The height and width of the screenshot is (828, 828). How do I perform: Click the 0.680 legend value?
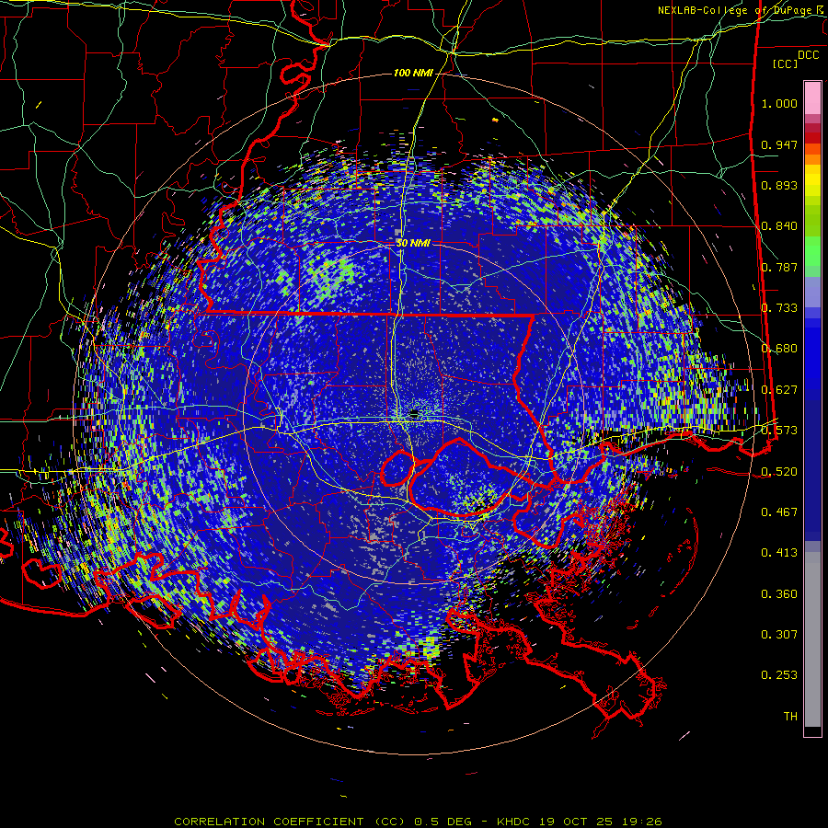(x=779, y=349)
